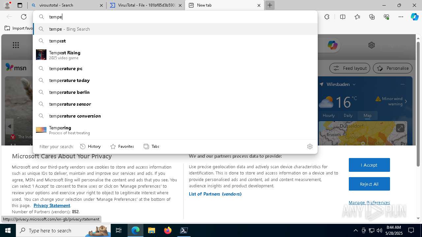Open Windows Start menu
422x237 pixels.
pyautogui.click(x=8, y=230)
